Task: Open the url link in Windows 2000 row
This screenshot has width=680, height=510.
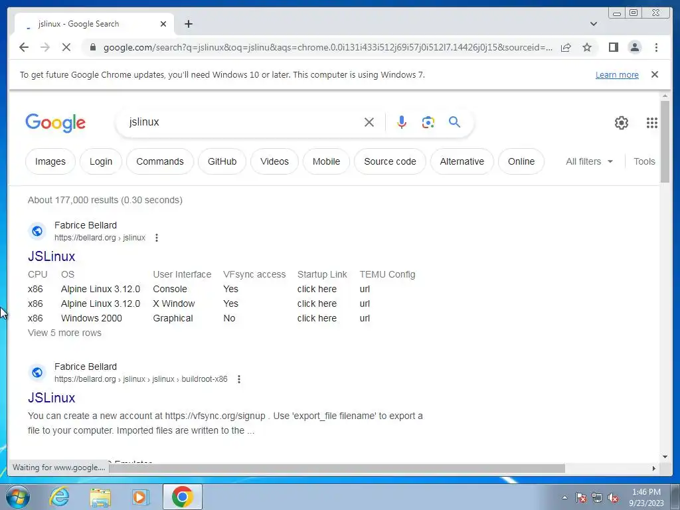Action: 365,318
